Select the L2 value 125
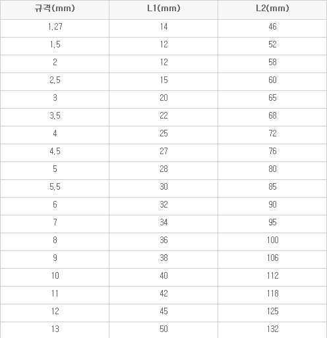The image size is (327, 338). click(273, 311)
